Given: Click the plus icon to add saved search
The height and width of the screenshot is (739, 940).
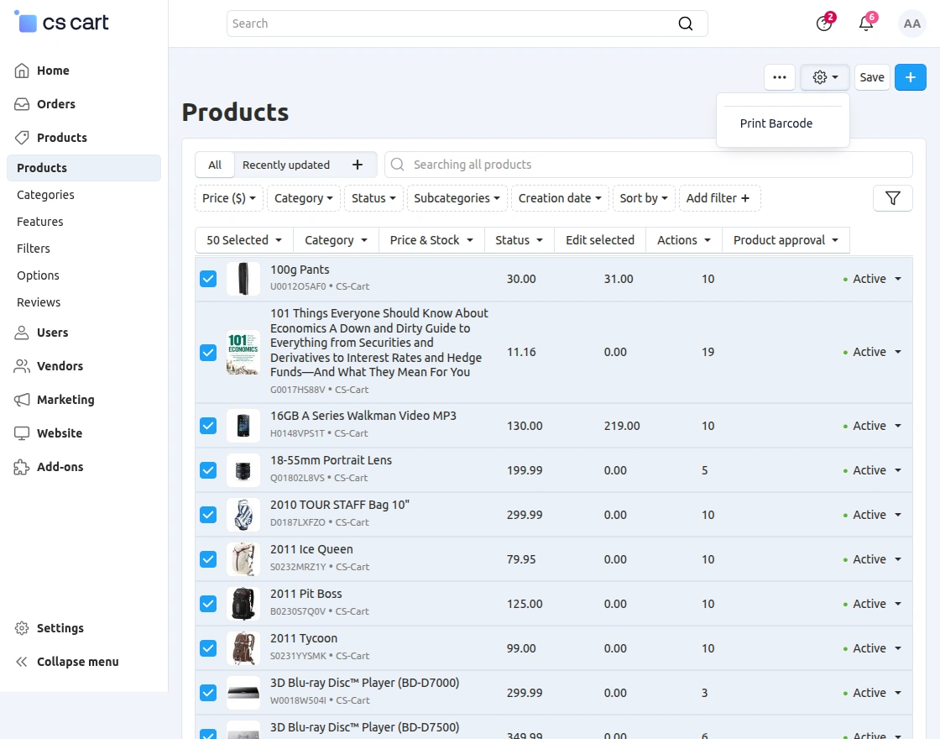Looking at the screenshot, I should (x=358, y=165).
